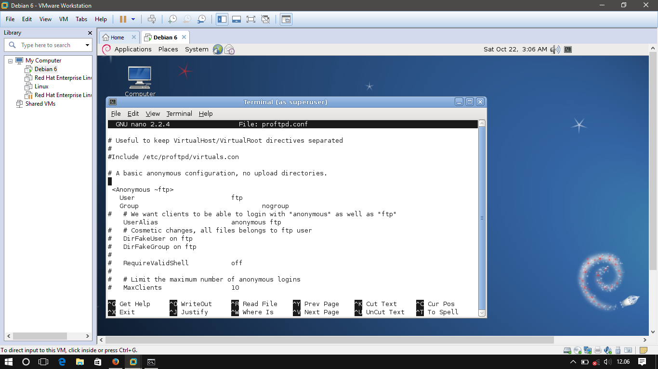Toggle the library sidebar view button

[x=222, y=19]
